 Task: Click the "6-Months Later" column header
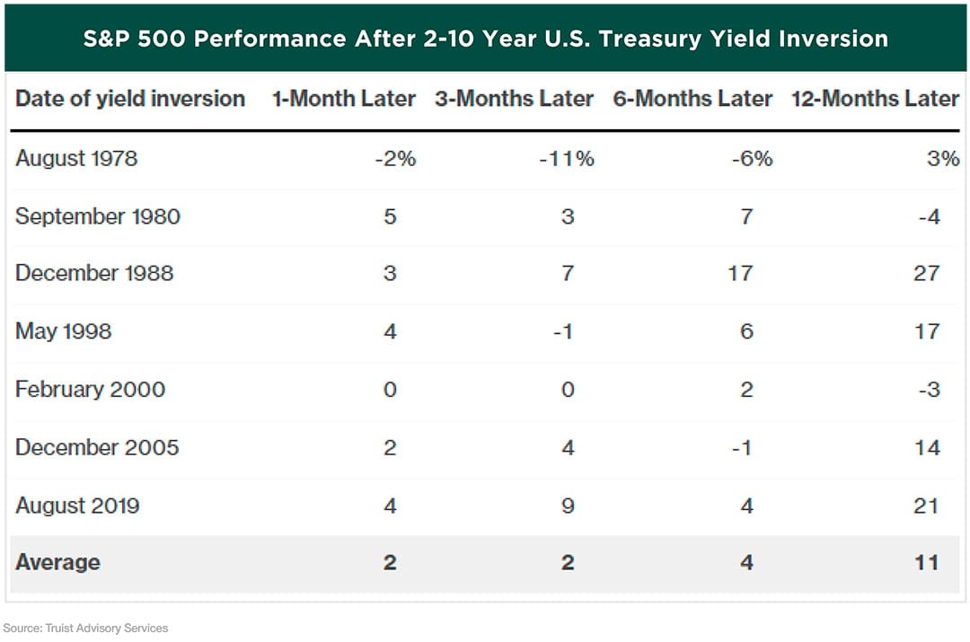pos(692,99)
